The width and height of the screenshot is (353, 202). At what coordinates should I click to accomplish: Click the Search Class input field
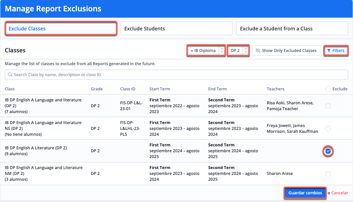[x=176, y=75]
